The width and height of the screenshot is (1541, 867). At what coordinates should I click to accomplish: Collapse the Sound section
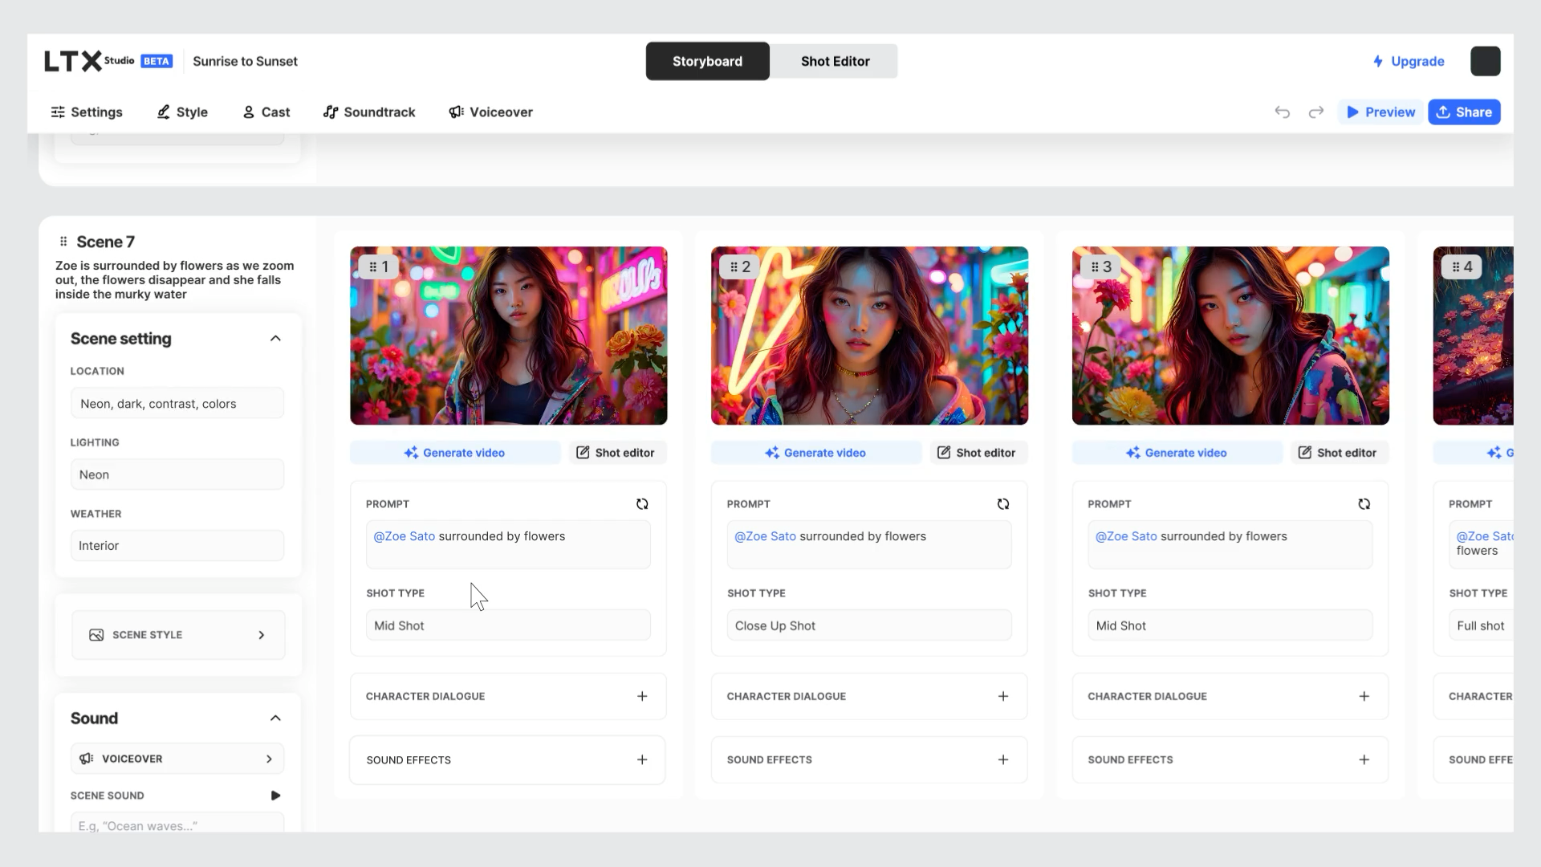click(x=275, y=718)
